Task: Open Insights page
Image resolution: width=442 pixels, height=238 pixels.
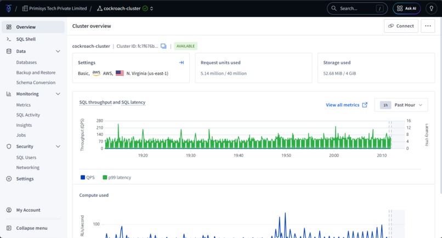Action: pyautogui.click(x=24, y=125)
